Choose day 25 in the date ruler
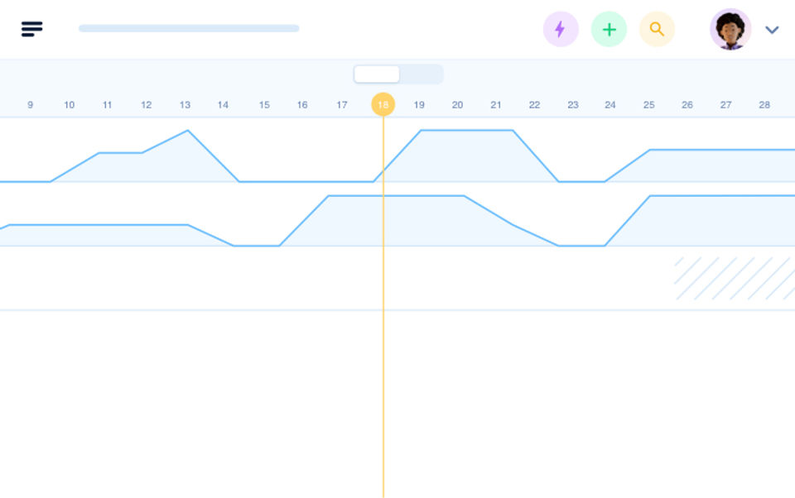795x498 pixels. (648, 105)
